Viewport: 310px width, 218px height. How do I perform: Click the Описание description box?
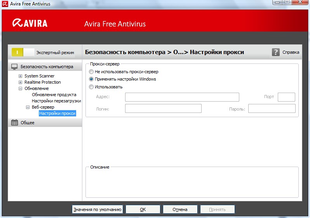click(192, 182)
